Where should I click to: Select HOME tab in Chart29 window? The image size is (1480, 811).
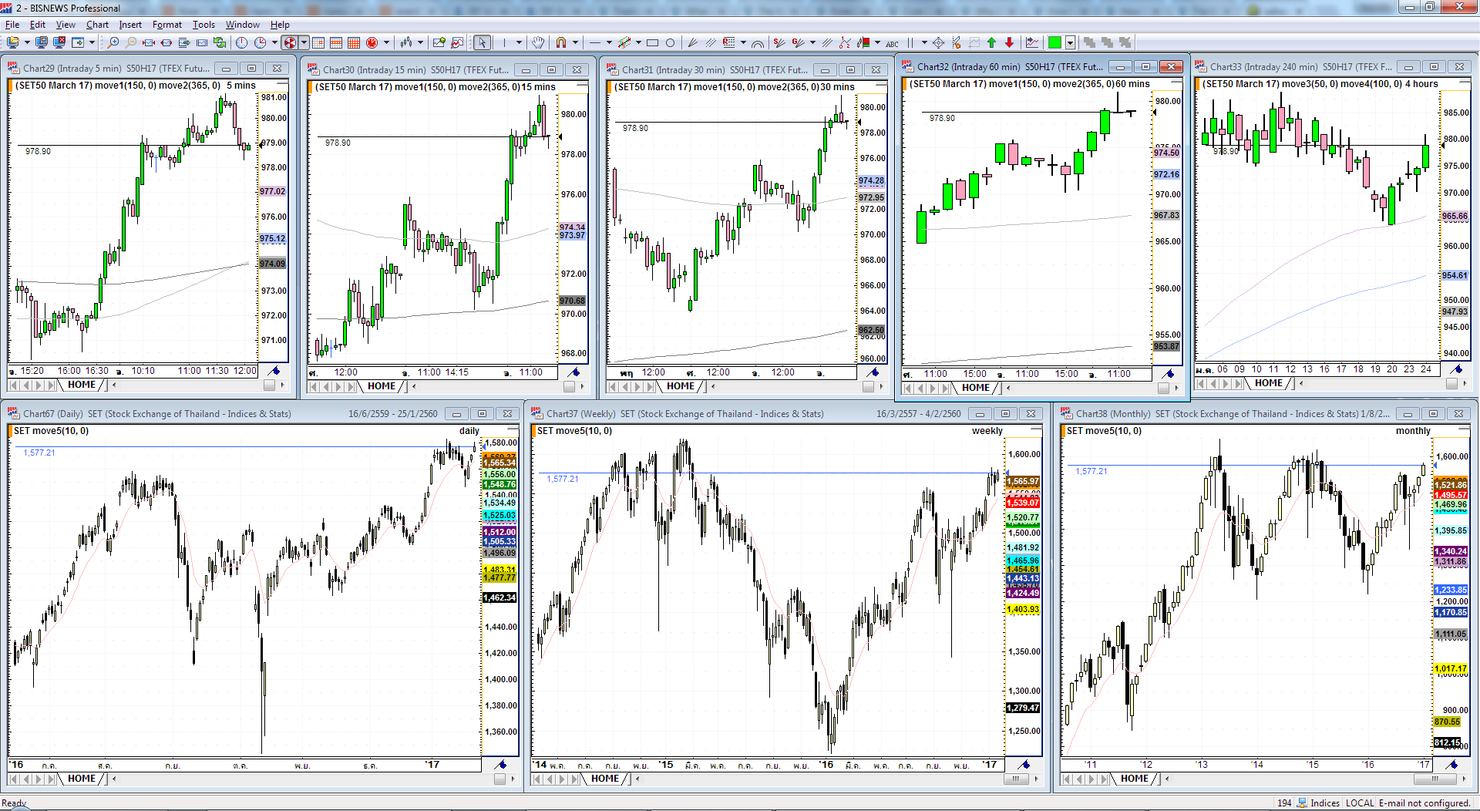[x=82, y=385]
